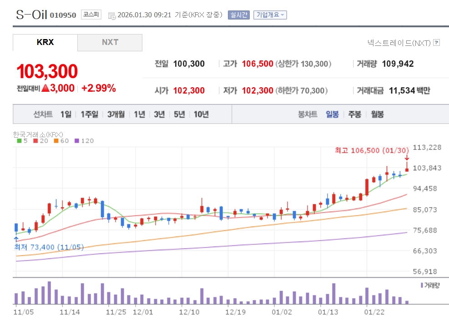The width and height of the screenshot is (449, 327).
Task: Open the 기업개요 dropdown
Action: tap(270, 15)
